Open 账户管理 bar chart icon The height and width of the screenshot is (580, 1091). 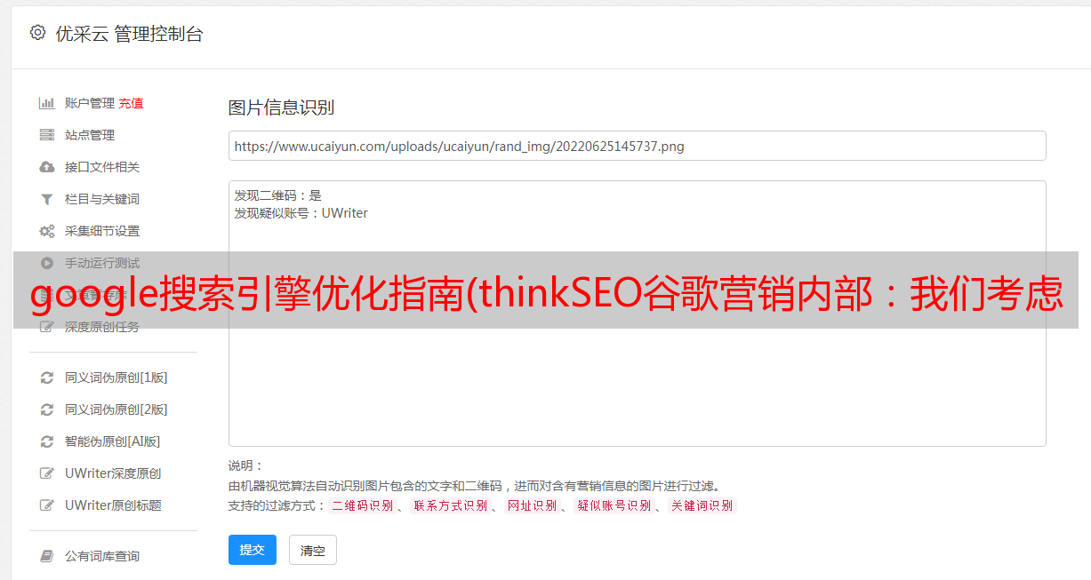[47, 103]
